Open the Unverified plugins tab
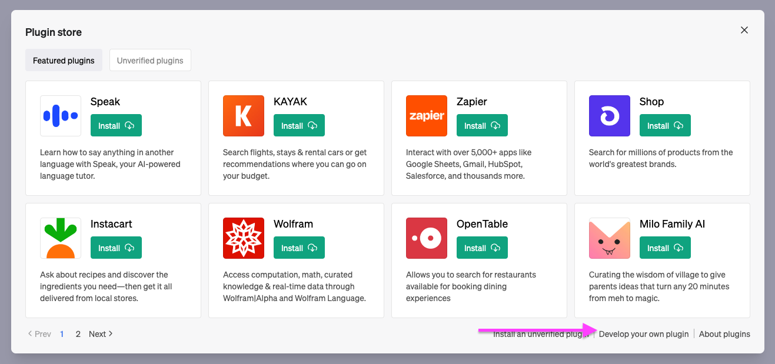This screenshot has width=775, height=364. point(150,61)
